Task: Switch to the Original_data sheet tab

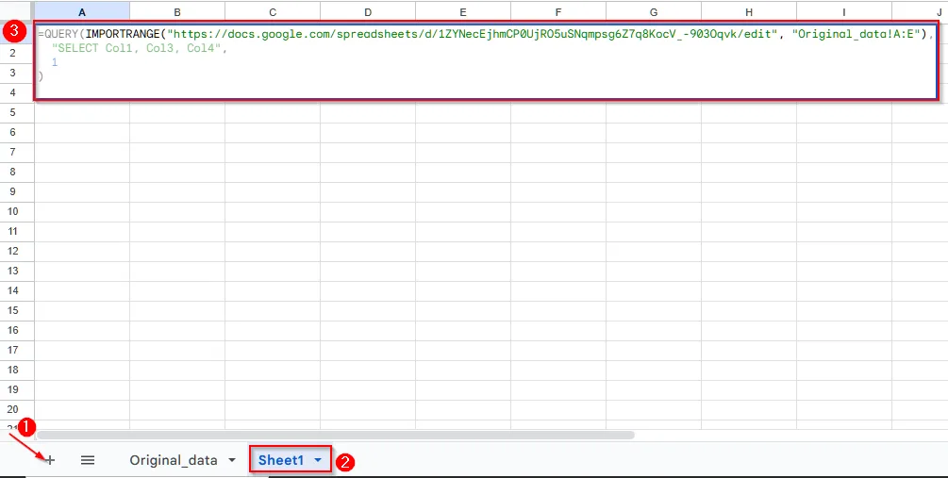Action: pos(174,460)
